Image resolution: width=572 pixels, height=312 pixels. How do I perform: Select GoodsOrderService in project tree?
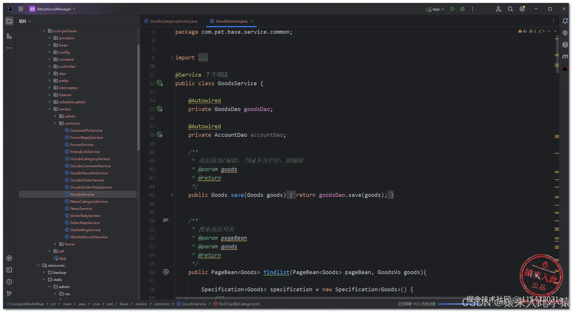(87, 180)
